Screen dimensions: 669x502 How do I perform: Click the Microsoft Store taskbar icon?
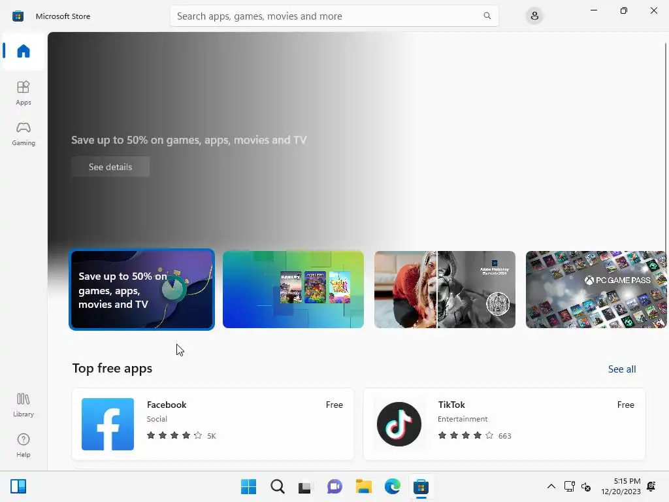421,486
